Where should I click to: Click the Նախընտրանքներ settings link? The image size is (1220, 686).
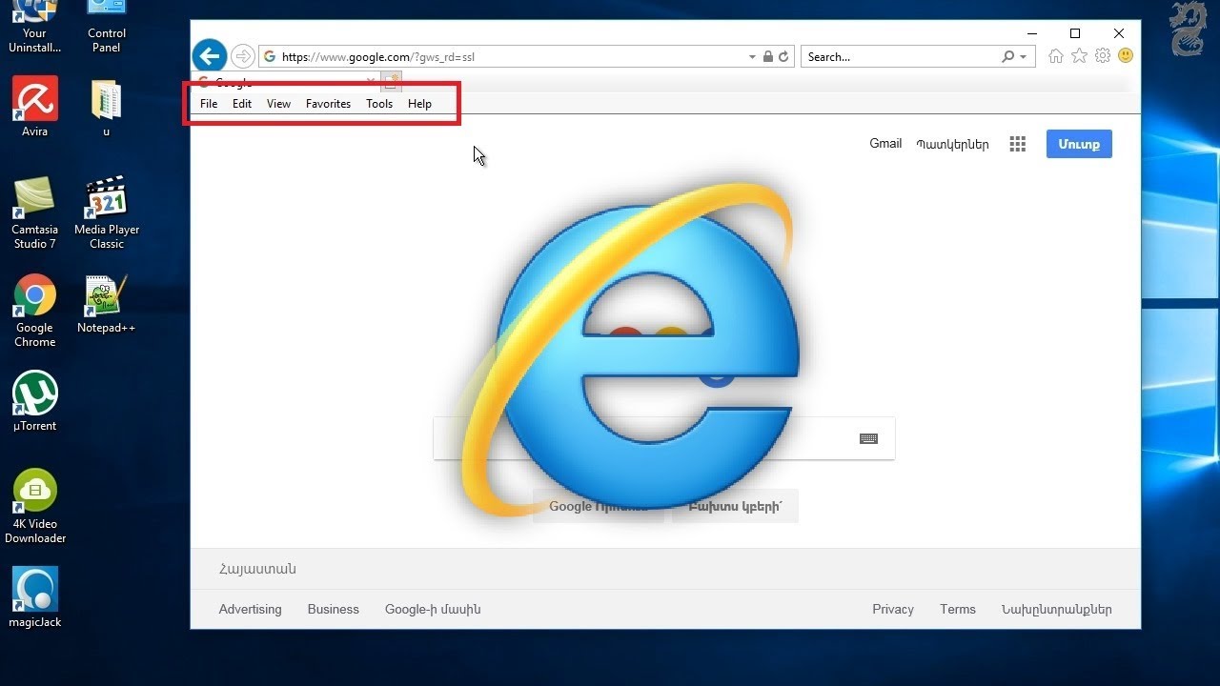point(1056,610)
